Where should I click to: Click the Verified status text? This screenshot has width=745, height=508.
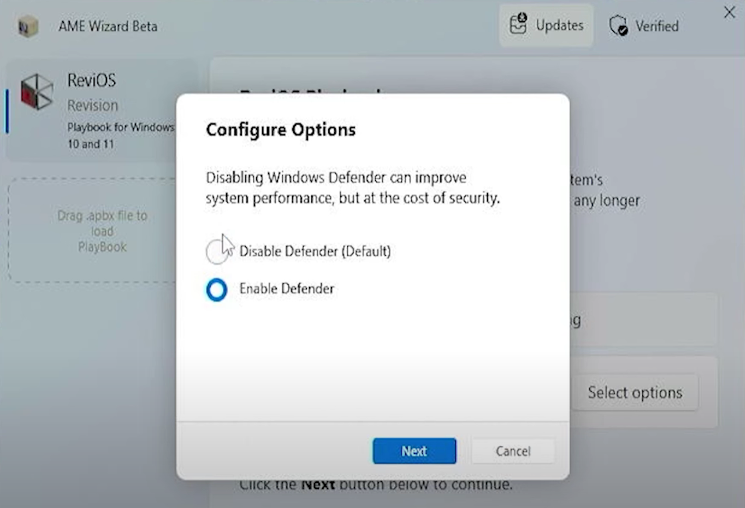tap(657, 26)
